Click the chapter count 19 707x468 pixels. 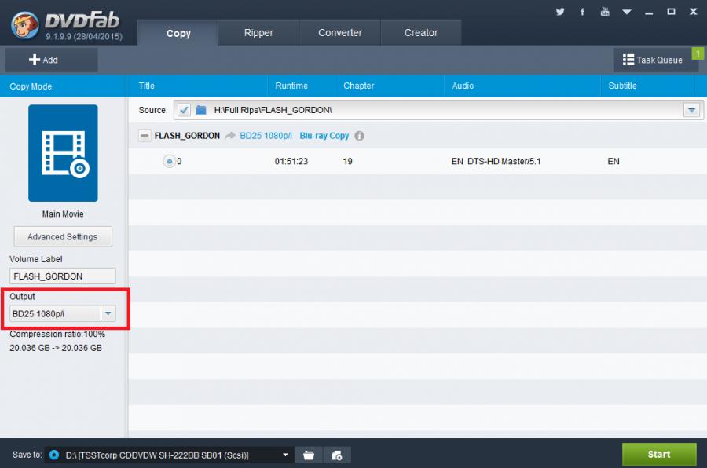point(348,162)
